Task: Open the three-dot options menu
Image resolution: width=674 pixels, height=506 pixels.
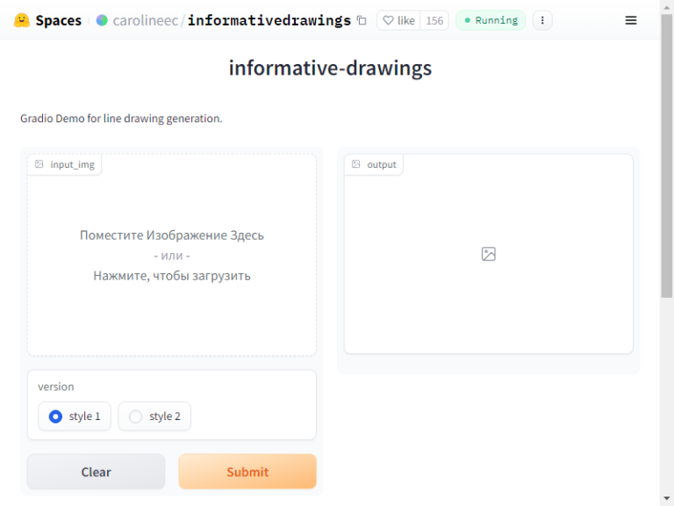Action: click(x=542, y=20)
